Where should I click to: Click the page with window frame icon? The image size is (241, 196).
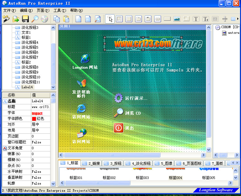click(x=88, y=19)
